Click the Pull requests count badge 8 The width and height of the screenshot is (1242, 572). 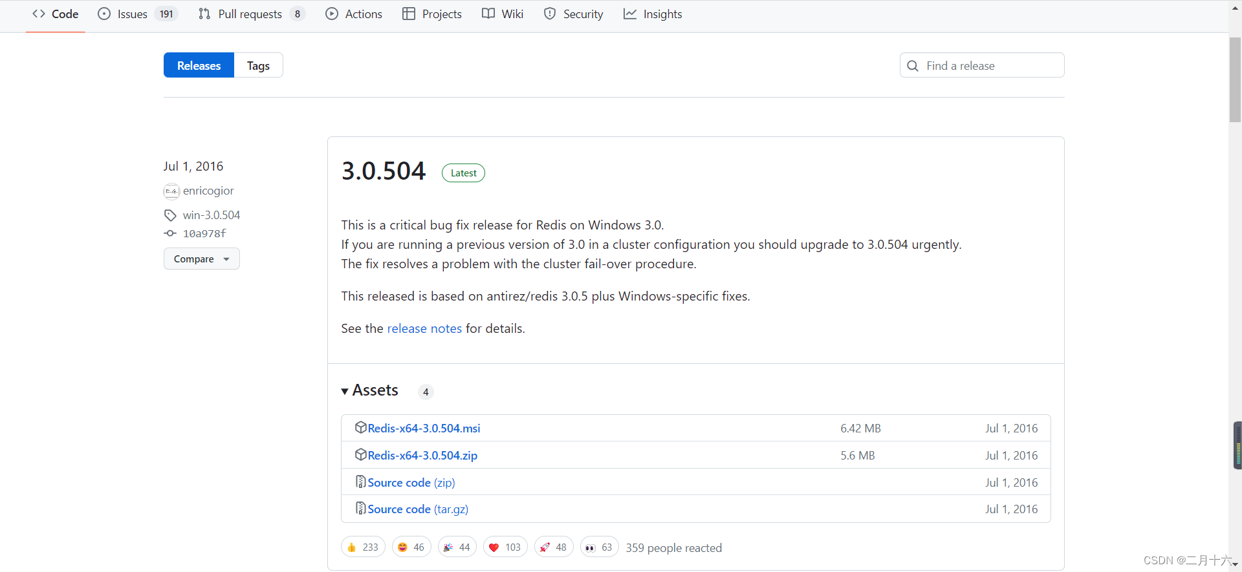pos(298,14)
